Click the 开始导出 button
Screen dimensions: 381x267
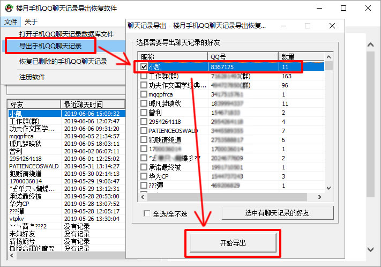coord(233,243)
